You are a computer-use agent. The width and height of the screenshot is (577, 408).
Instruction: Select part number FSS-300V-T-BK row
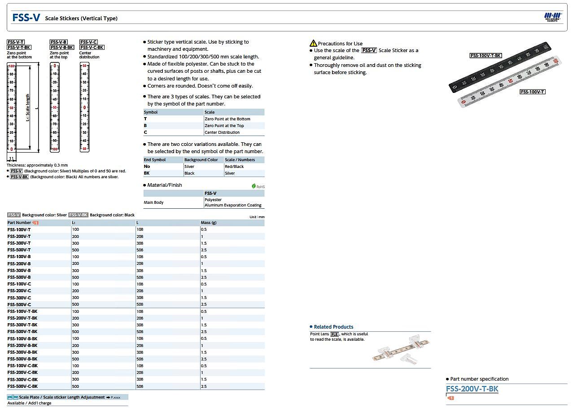coord(136,325)
